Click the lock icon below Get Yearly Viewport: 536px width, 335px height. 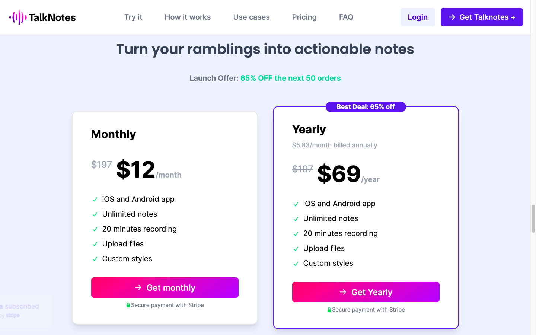click(329, 309)
